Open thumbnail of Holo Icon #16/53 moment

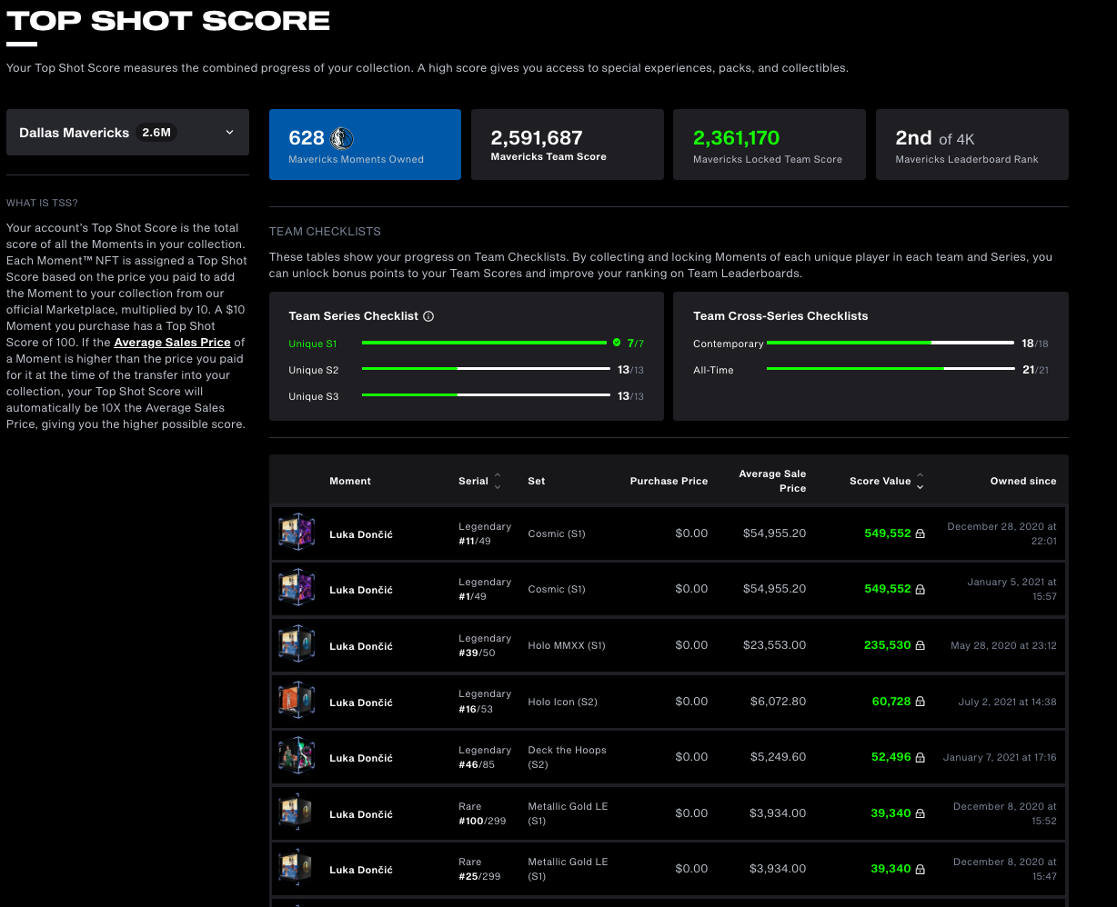pos(297,702)
